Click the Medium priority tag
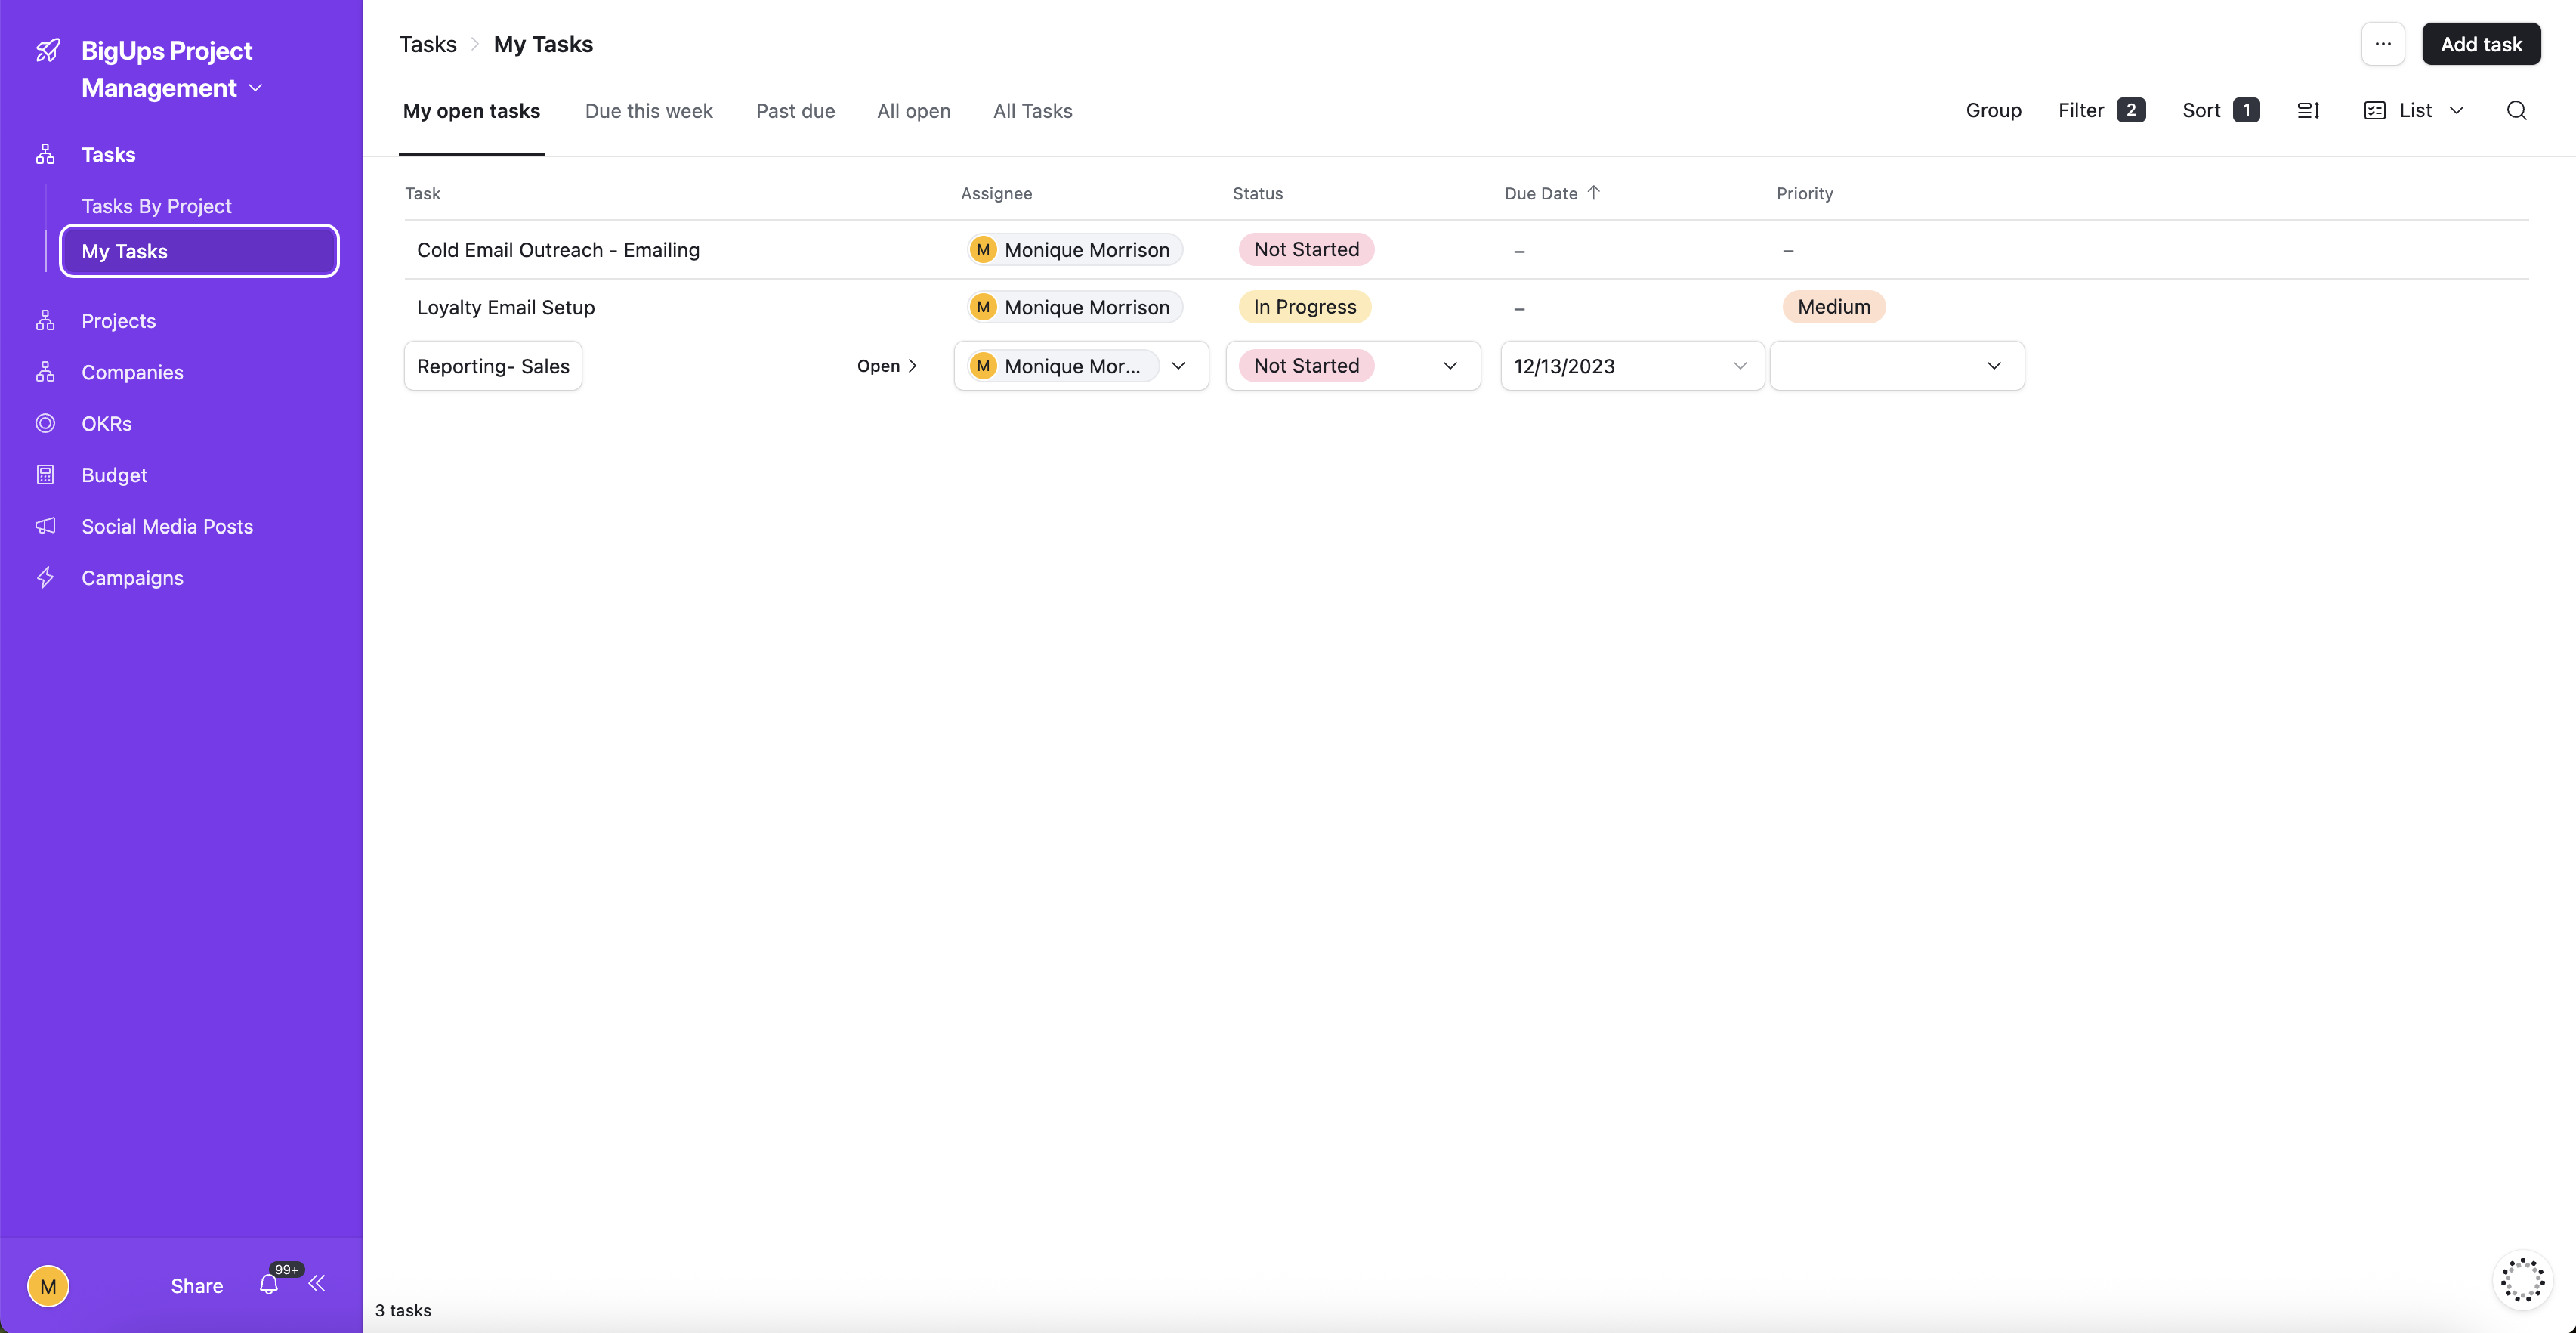This screenshot has height=1333, width=2576. tap(1833, 307)
